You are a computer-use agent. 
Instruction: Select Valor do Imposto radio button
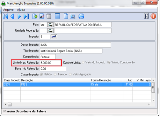[83, 62]
